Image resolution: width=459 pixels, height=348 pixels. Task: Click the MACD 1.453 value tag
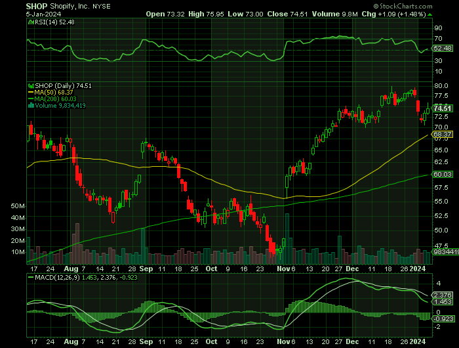click(x=443, y=301)
